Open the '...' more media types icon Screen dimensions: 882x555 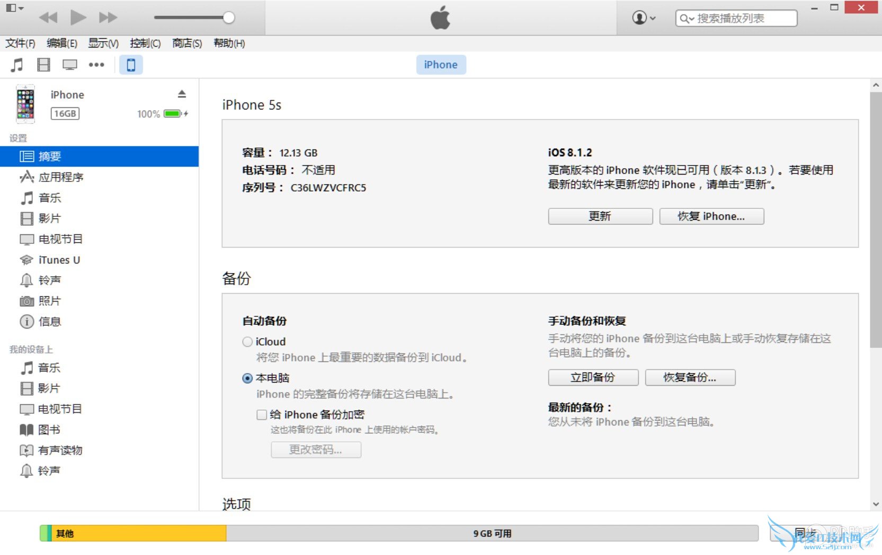coord(96,65)
